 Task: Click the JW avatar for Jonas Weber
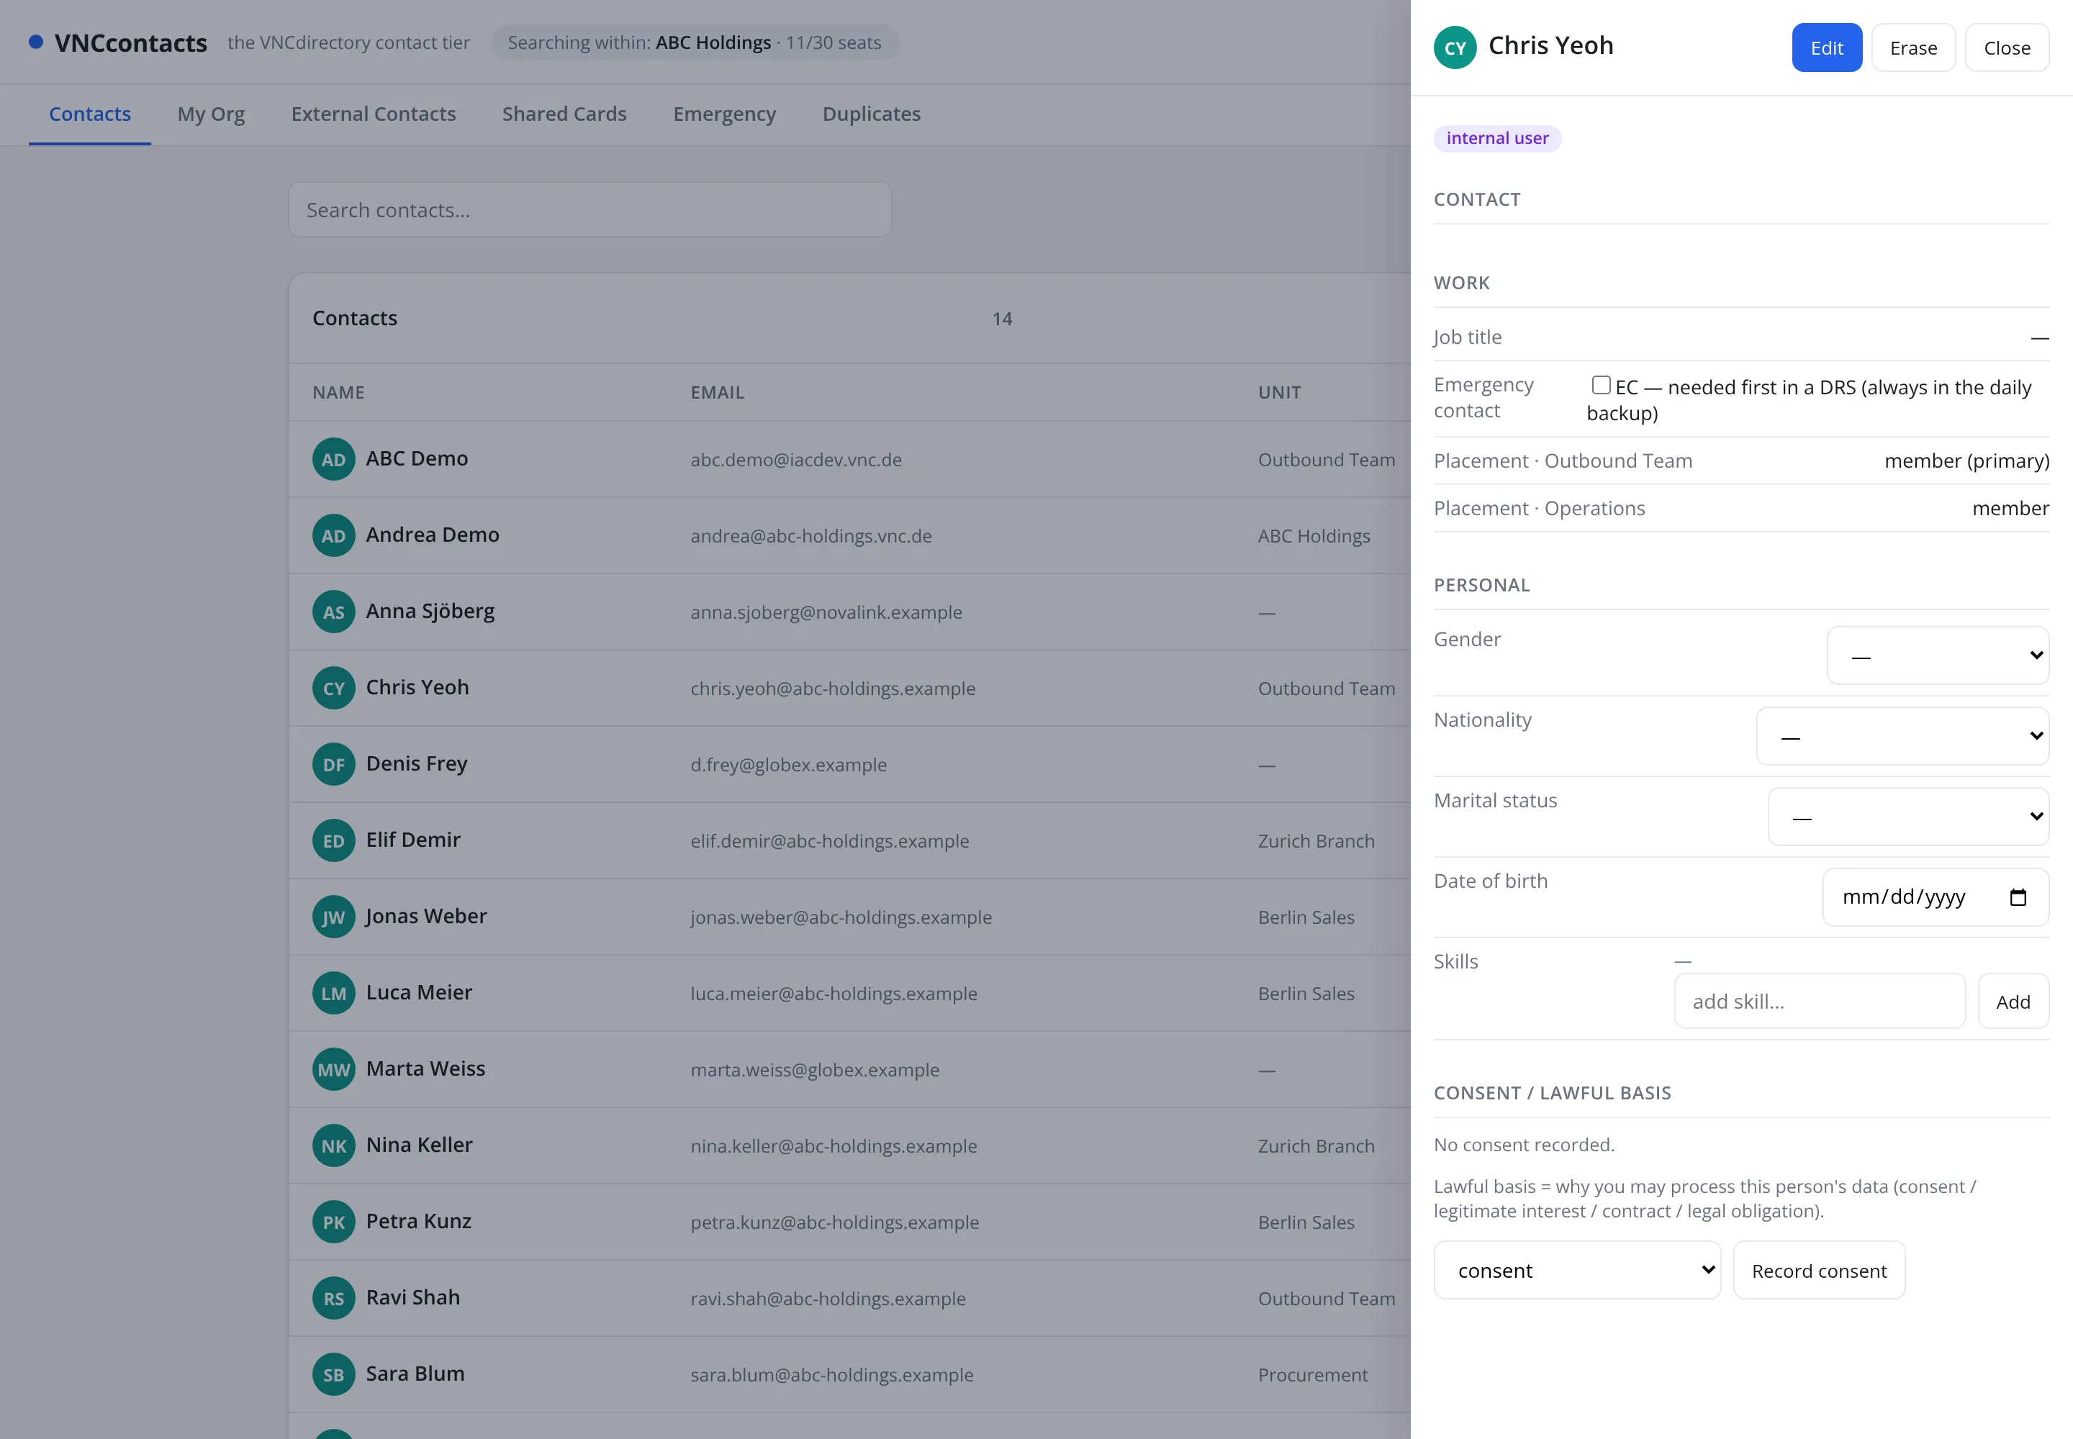click(333, 917)
